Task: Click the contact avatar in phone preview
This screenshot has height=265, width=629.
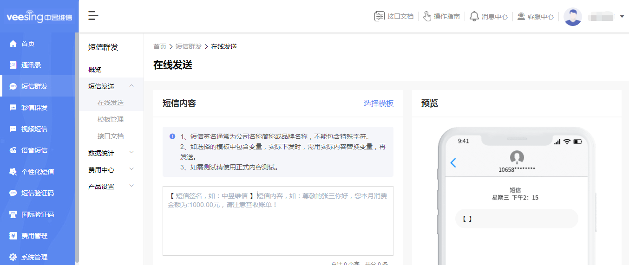Action: point(517,158)
